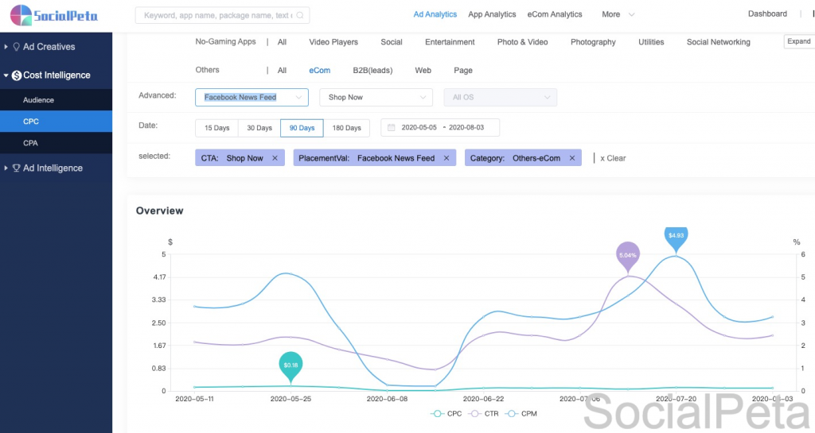Select the 15 Days range

[216, 128]
